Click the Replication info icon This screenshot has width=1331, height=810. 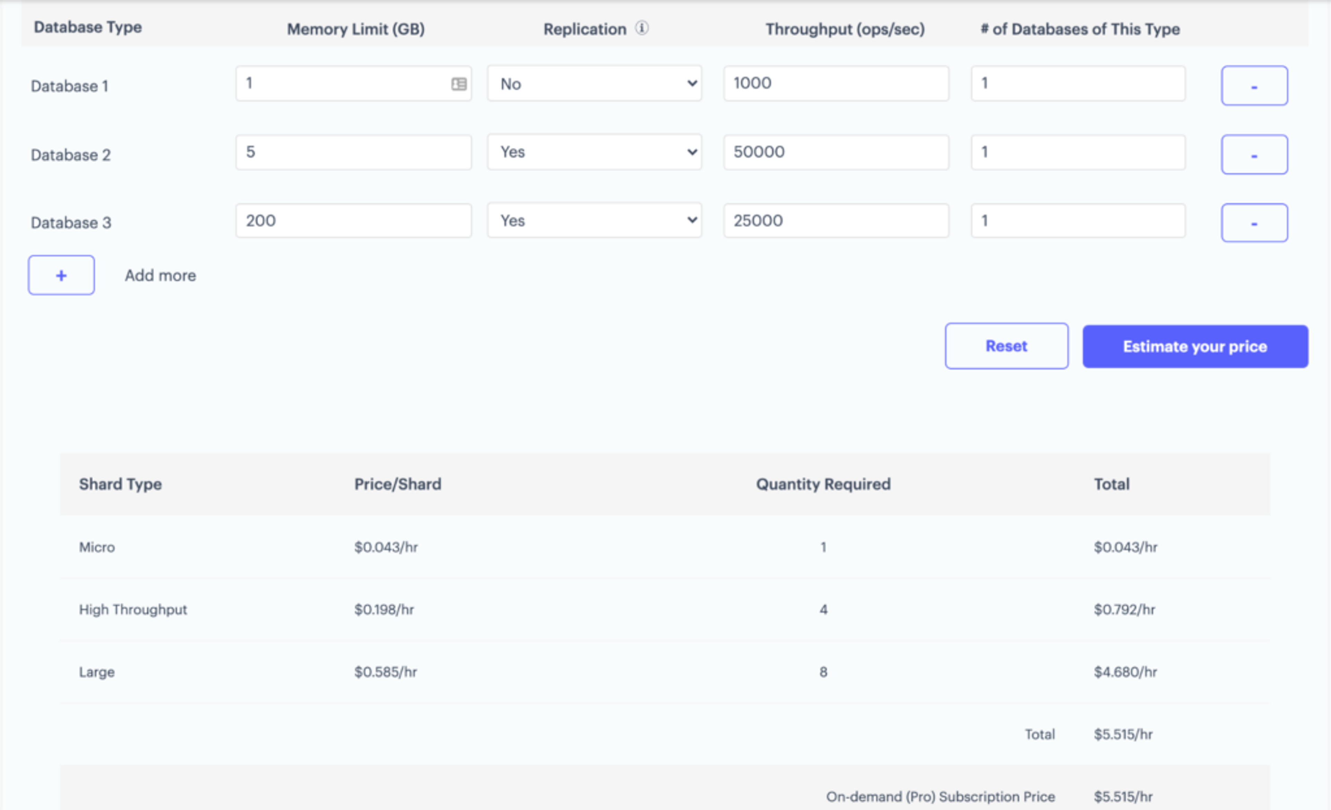[x=641, y=27]
